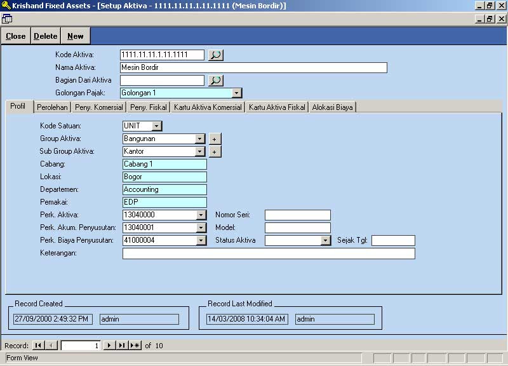
Task: Expand the Perk. Aktiva dropdown
Action: coord(201,215)
